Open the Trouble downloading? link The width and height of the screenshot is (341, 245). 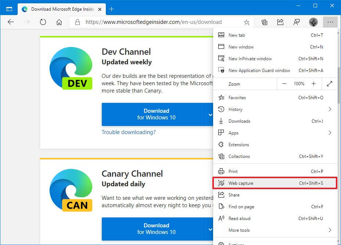click(x=129, y=132)
